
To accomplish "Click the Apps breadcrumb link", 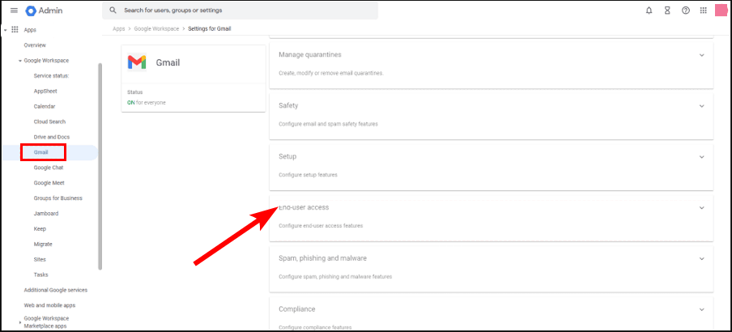I will tap(118, 29).
